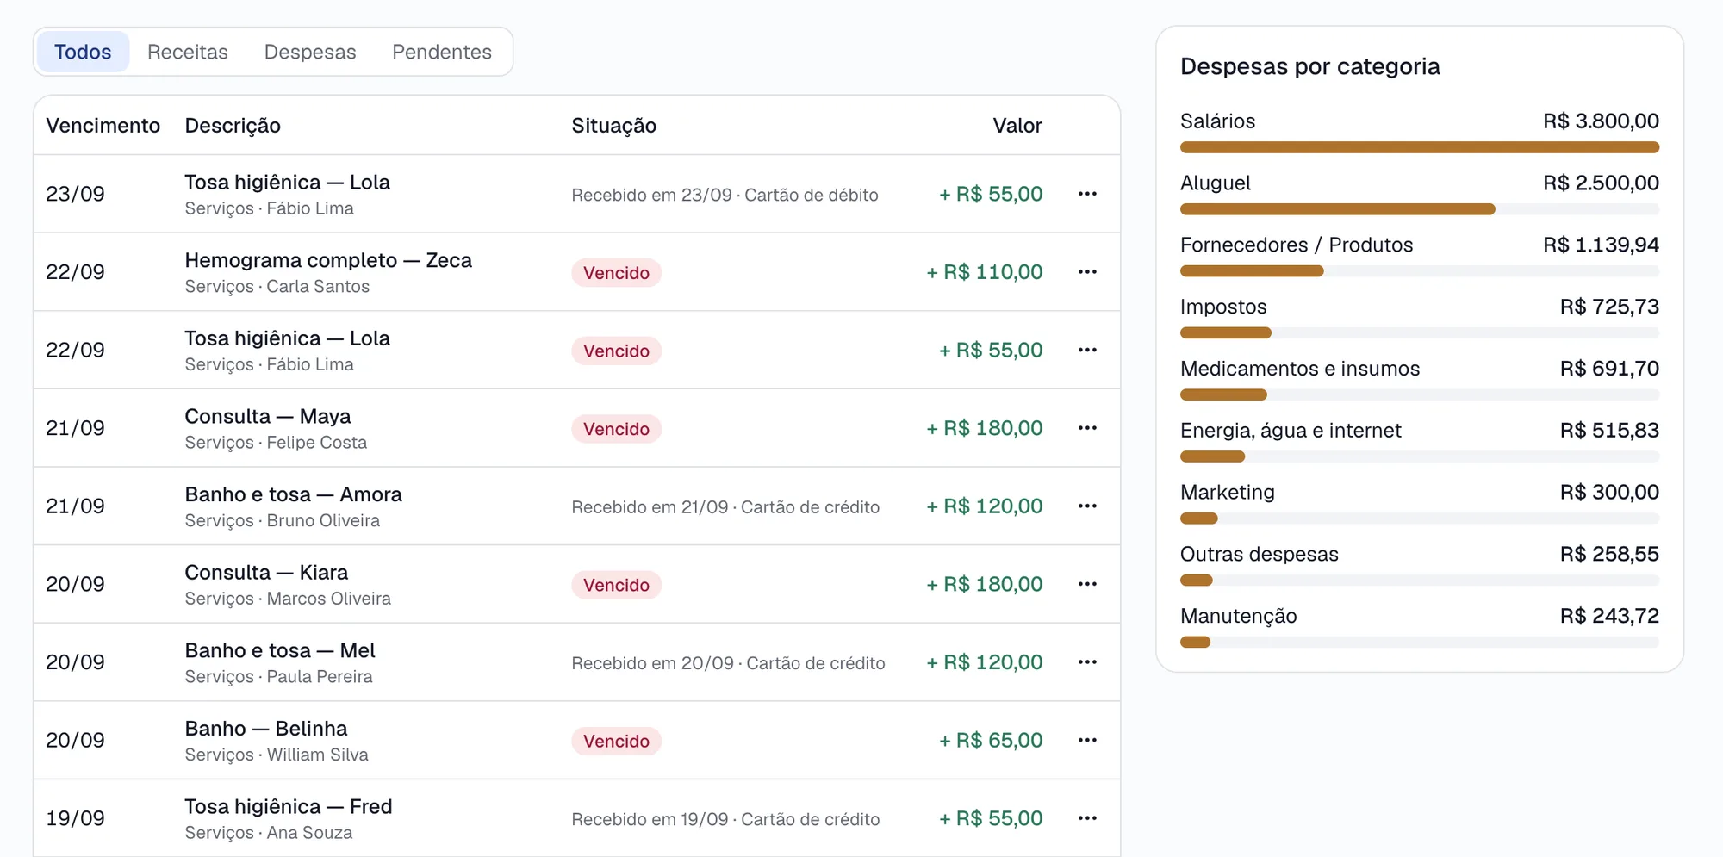The image size is (1723, 857).
Task: Click the Impostos progress bar
Action: click(1420, 333)
